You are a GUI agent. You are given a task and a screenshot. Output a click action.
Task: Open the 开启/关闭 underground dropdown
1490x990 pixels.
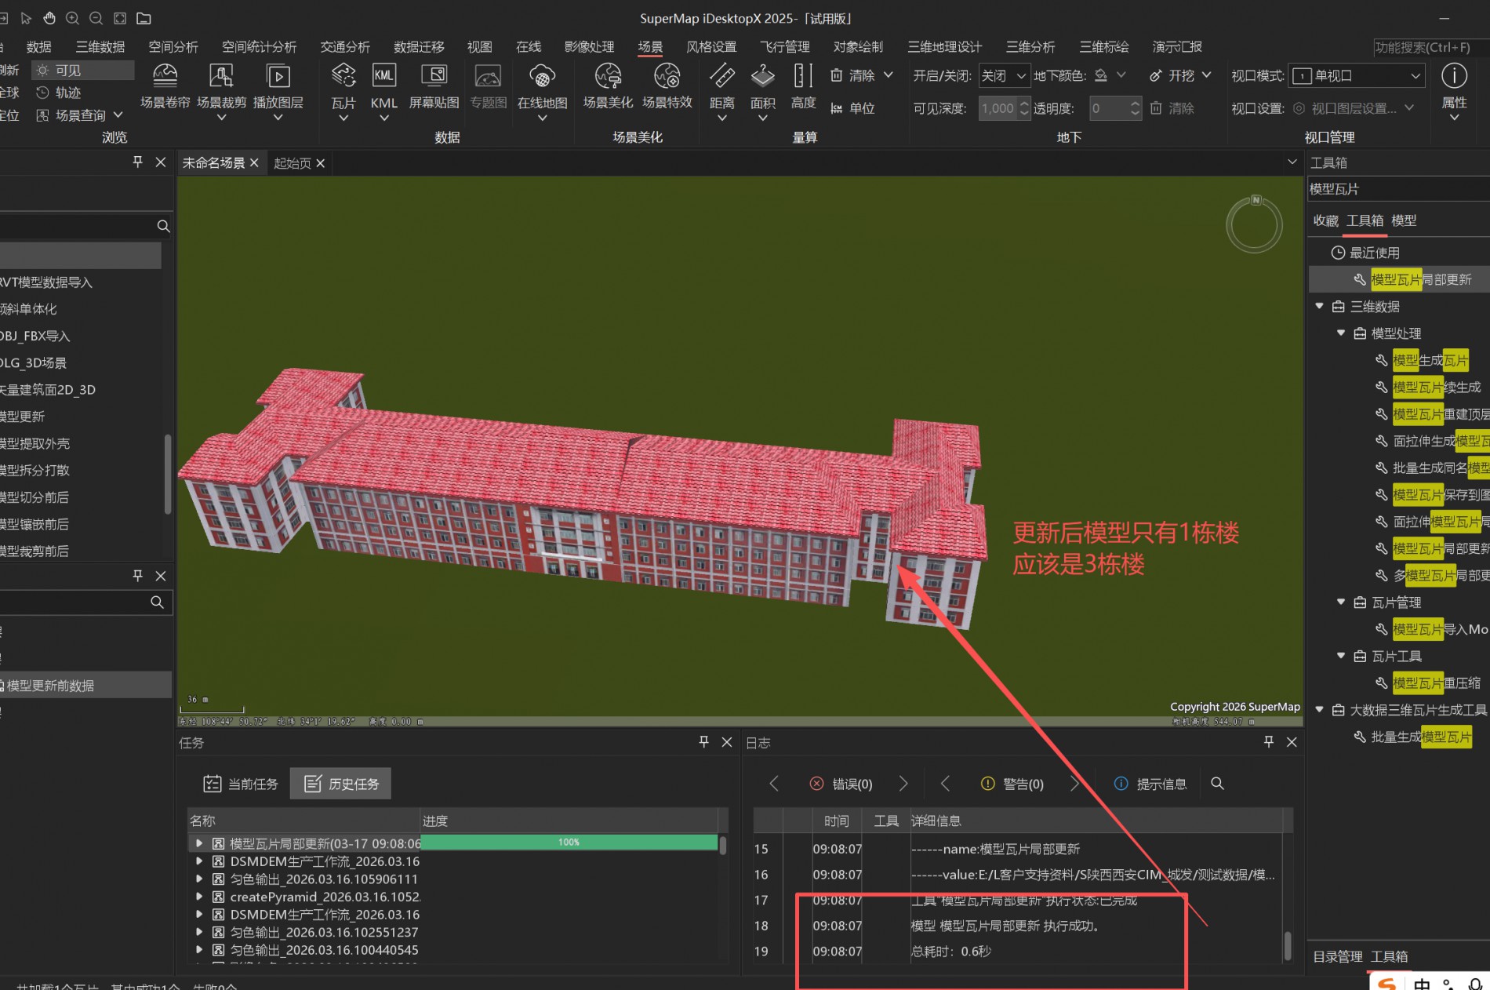click(1003, 75)
